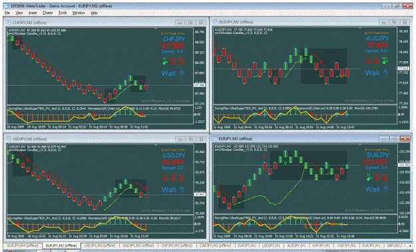Click the Spread: 2.0 label in the USDJPY chart

[172, 168]
